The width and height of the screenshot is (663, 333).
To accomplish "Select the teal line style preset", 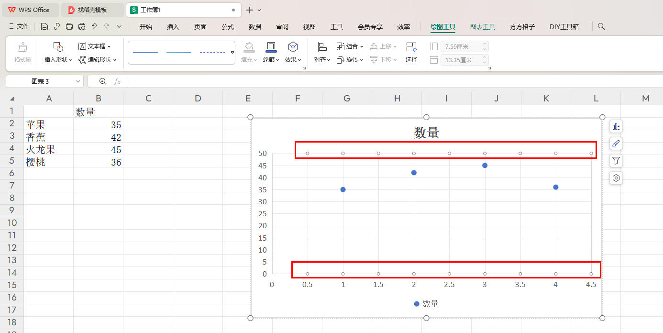I will click(179, 52).
